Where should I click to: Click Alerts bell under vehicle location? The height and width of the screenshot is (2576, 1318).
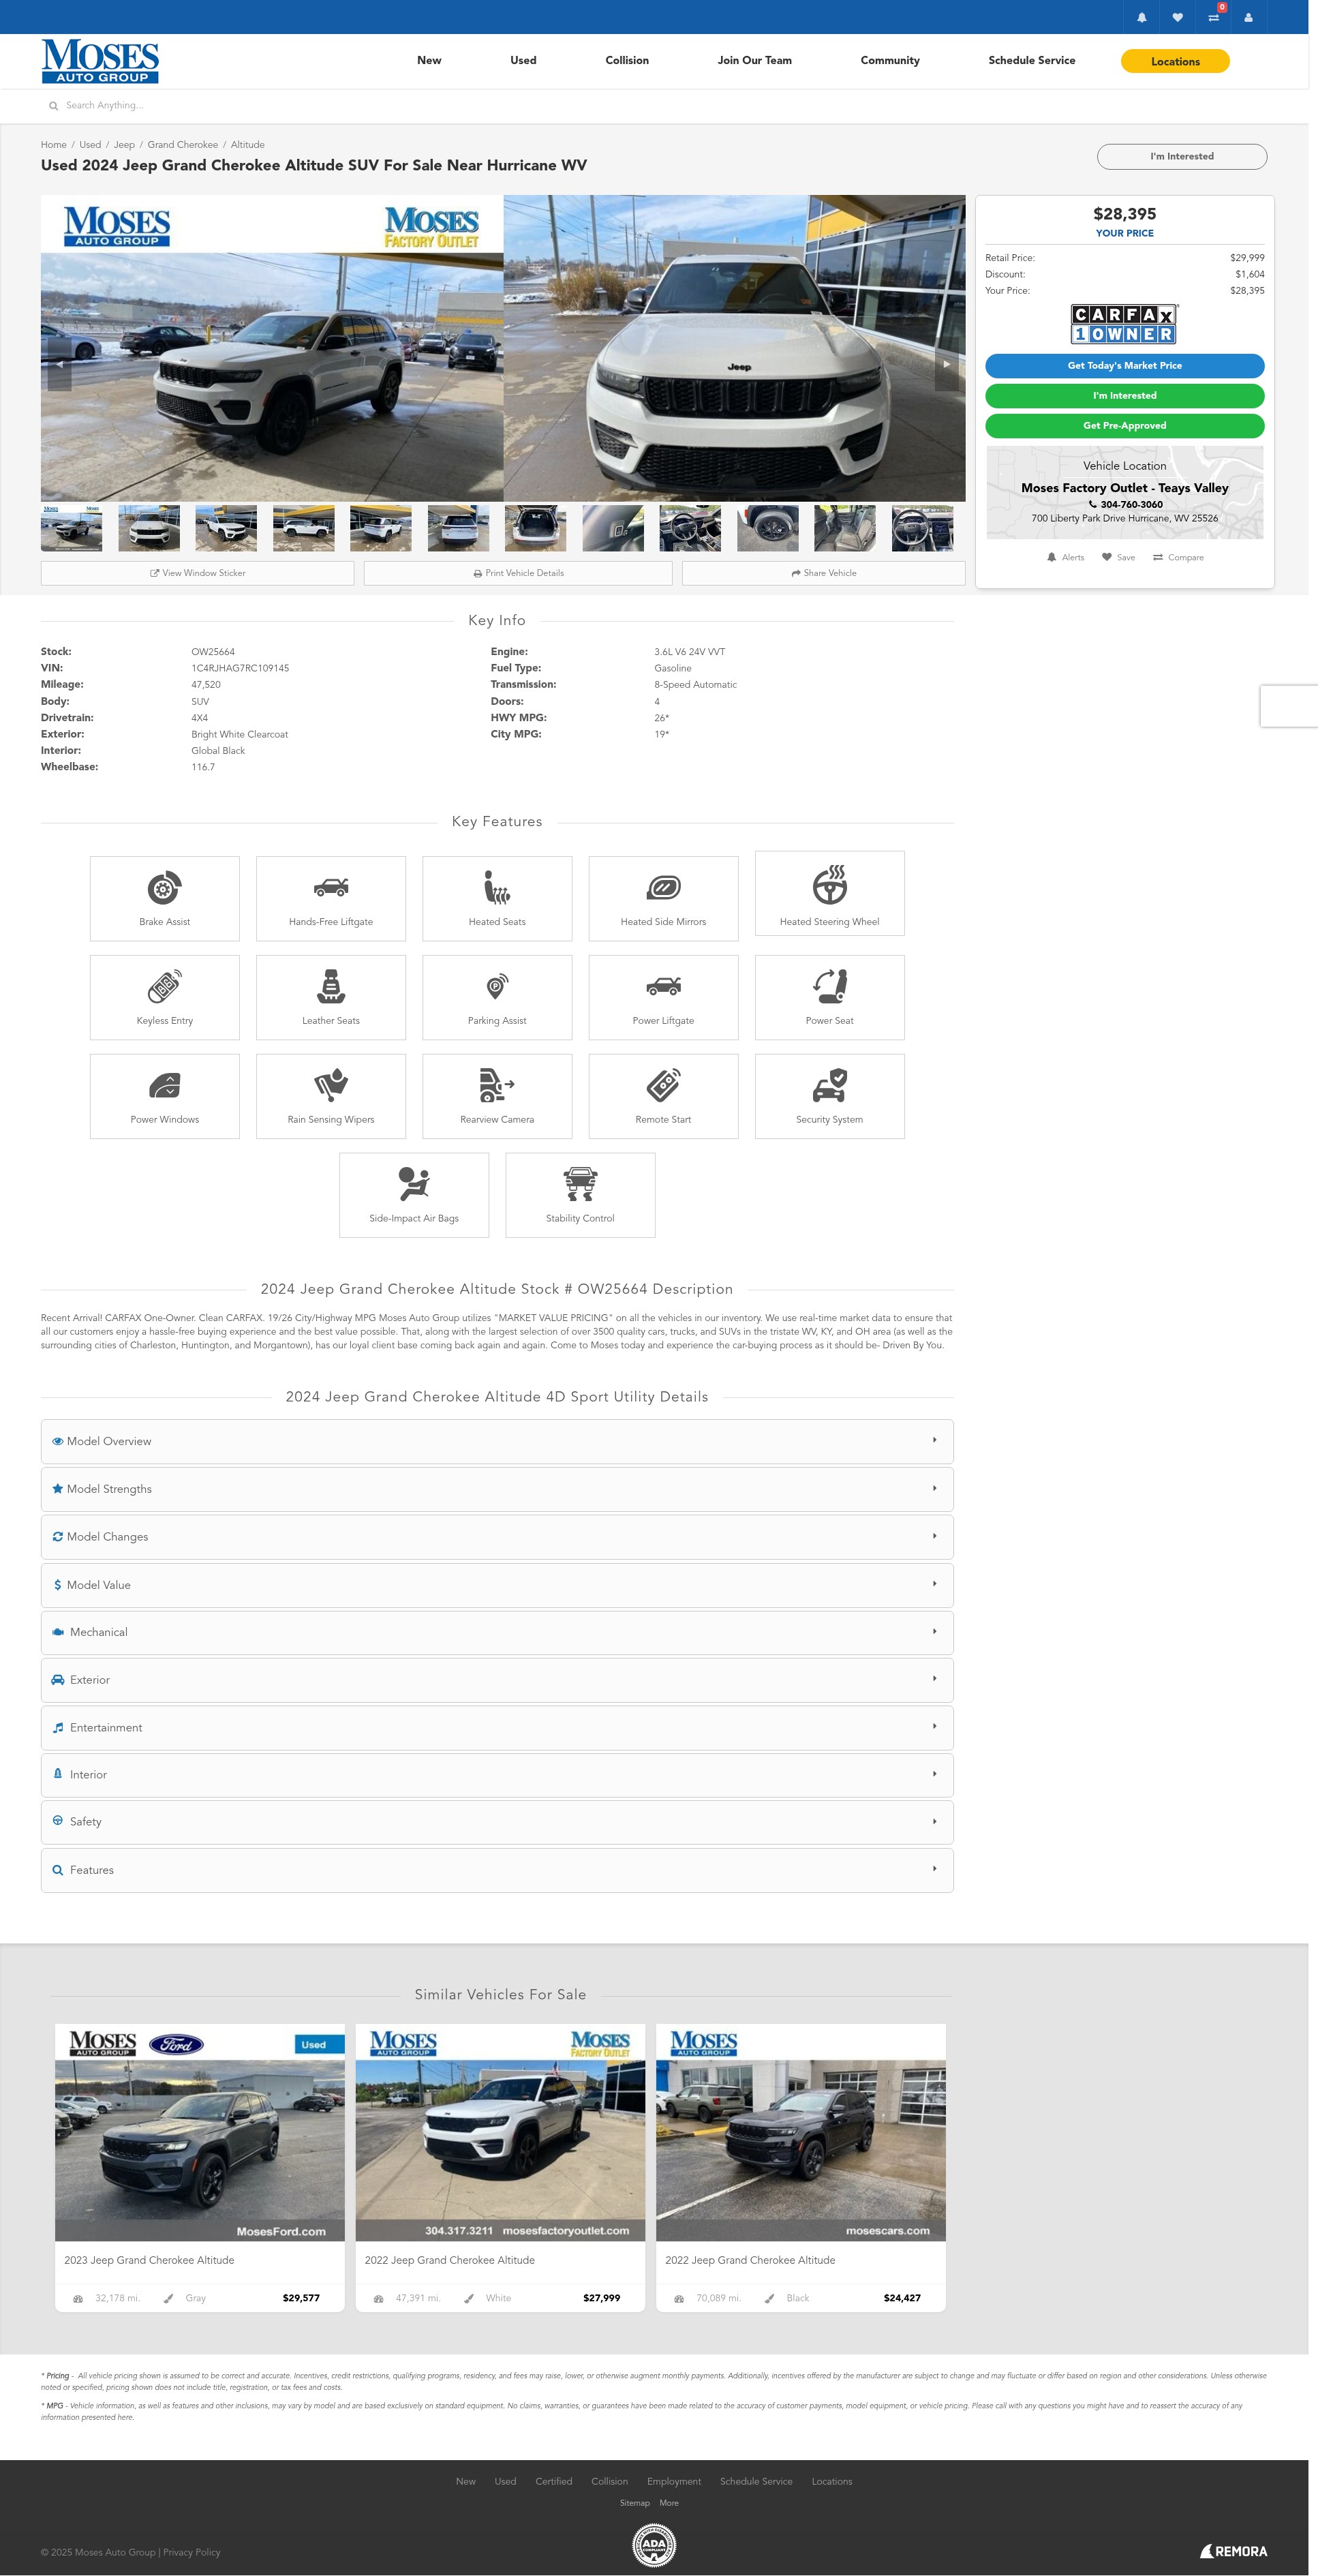[1065, 558]
